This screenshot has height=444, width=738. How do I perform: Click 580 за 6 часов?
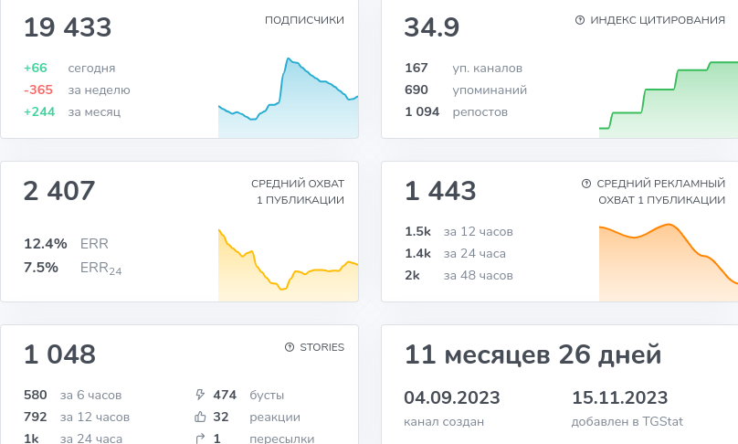click(72, 395)
